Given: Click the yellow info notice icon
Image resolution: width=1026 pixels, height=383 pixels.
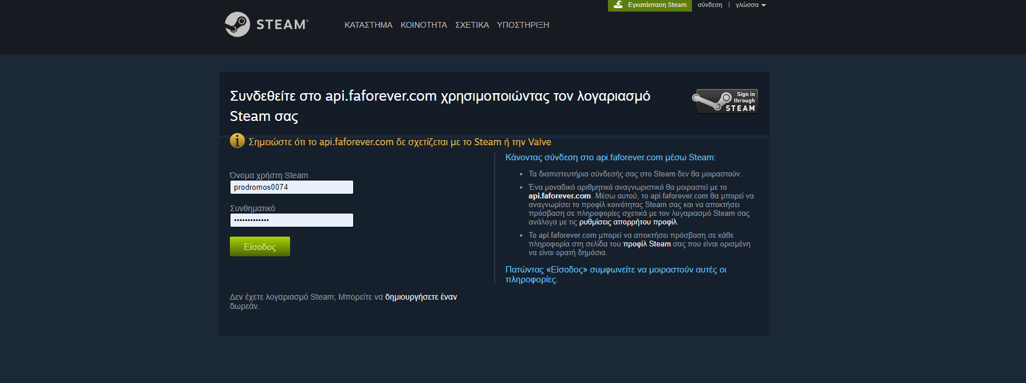Looking at the screenshot, I should tap(237, 141).
